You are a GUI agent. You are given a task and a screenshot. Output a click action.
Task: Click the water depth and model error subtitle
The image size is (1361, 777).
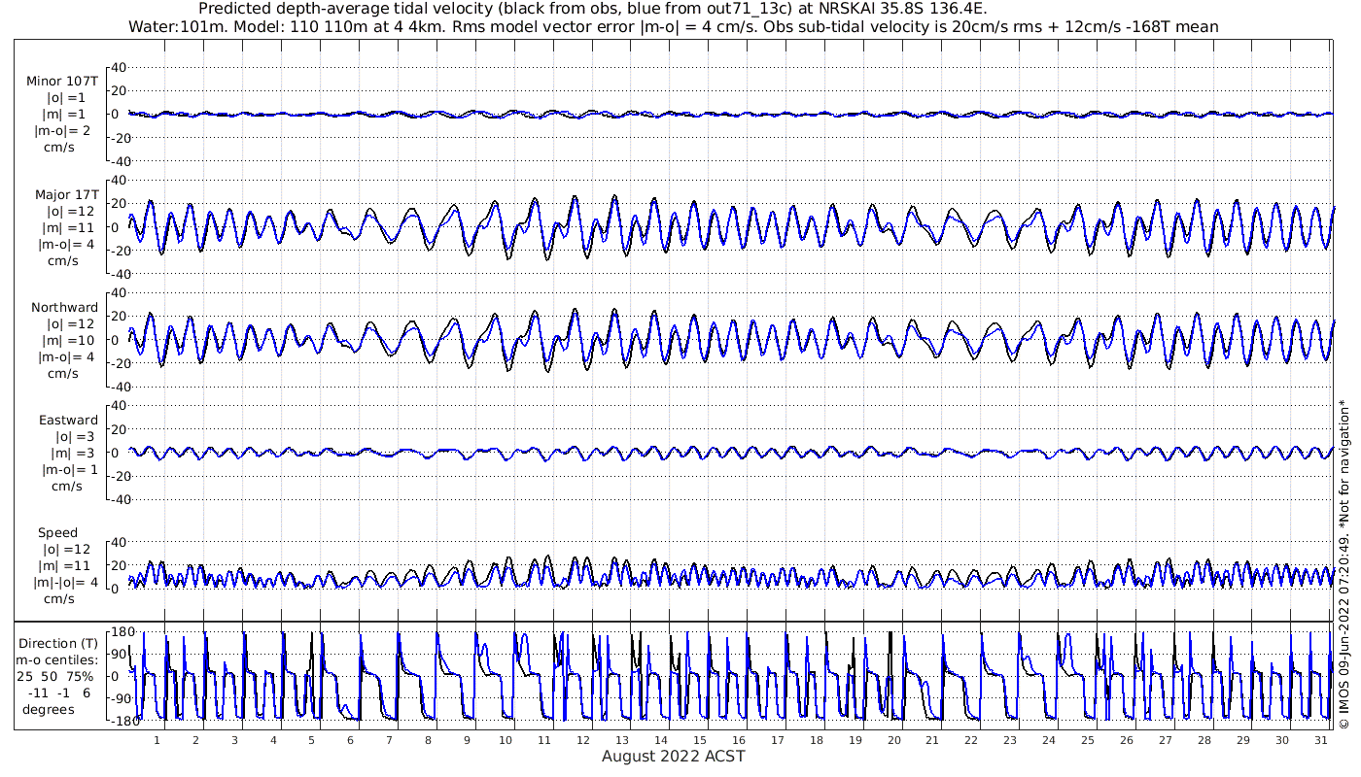673,27
